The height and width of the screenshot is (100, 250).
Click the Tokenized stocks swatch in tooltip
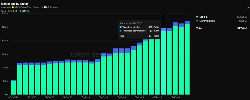pyautogui.click(x=121, y=27)
